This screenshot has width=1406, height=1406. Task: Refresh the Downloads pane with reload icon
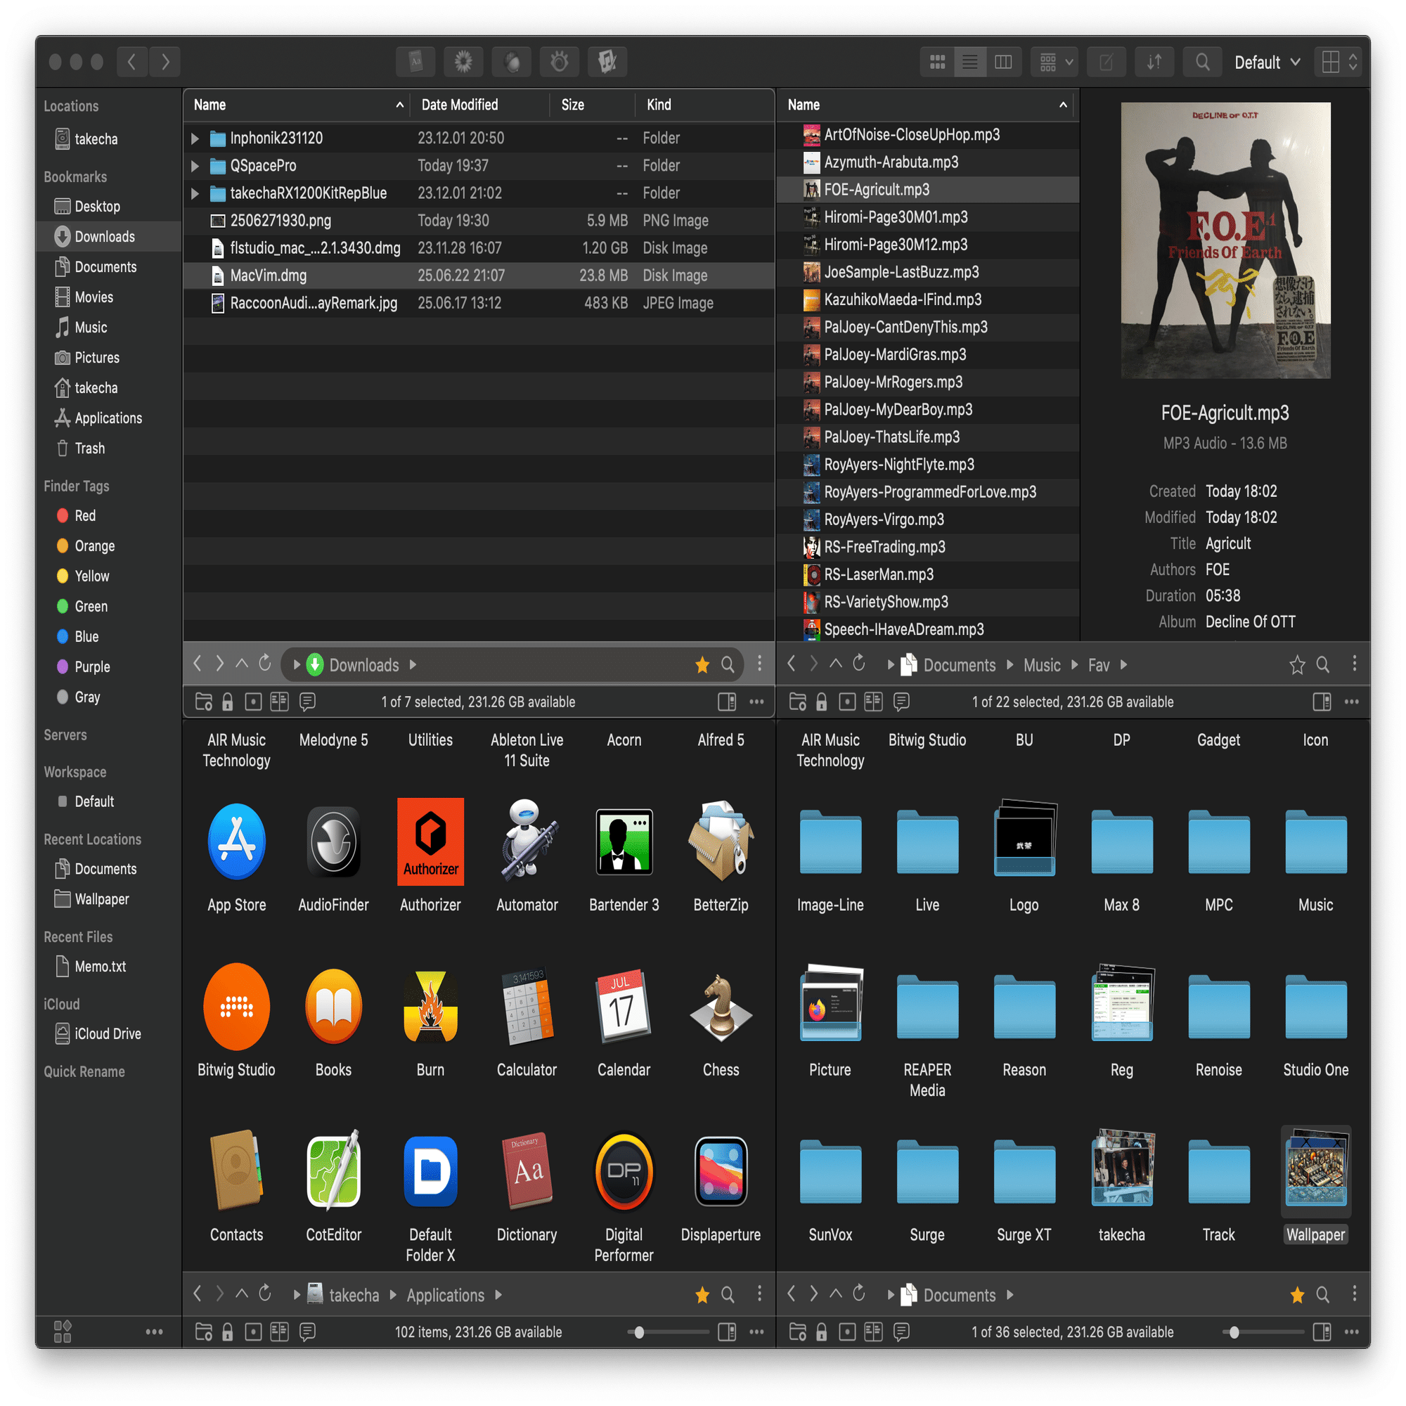[x=265, y=664]
